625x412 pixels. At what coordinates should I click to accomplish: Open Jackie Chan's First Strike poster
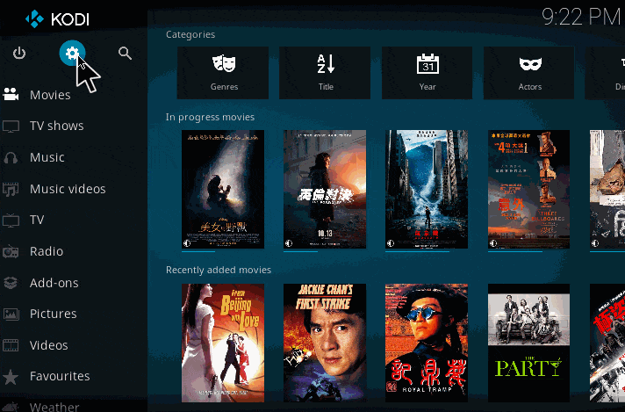tap(325, 343)
